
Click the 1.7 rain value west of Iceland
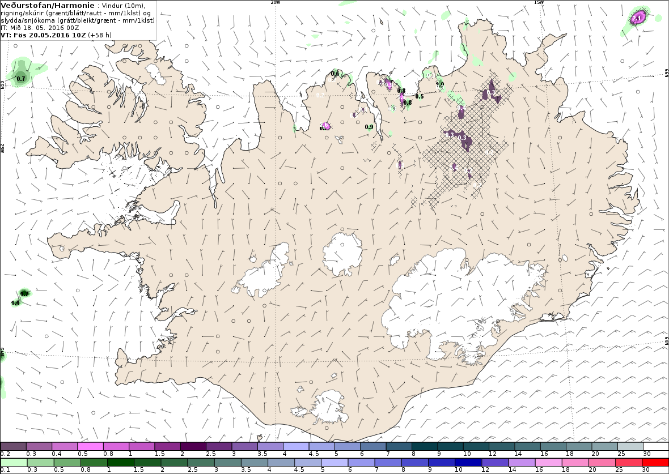[x=25, y=294]
